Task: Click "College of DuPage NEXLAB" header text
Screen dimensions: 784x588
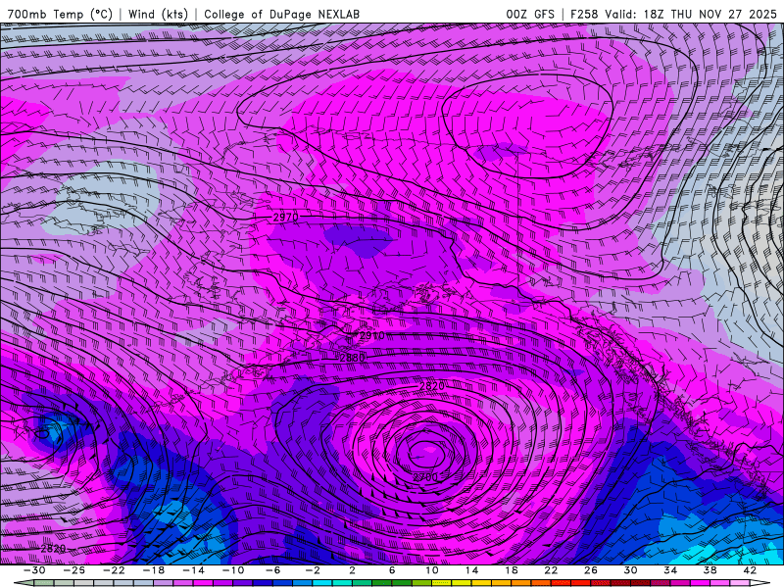Action: 281,14
